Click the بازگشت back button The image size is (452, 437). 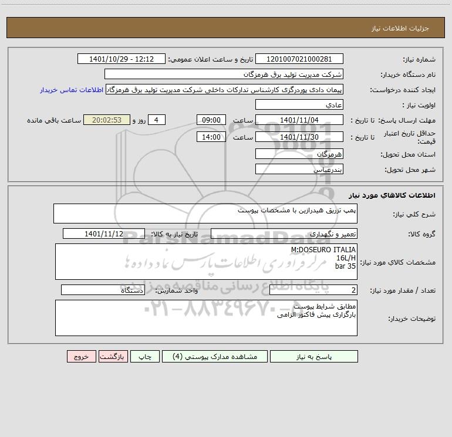point(113,357)
